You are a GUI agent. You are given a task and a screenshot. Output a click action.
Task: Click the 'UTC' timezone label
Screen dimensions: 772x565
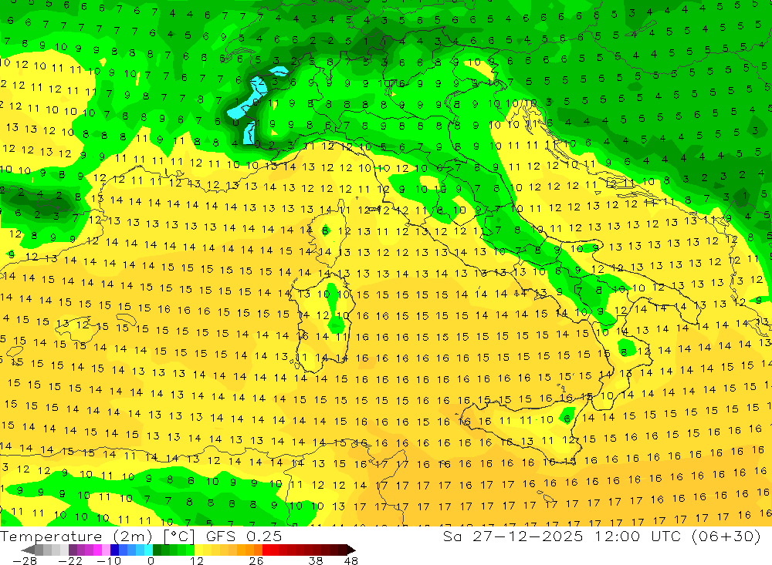[667, 536]
